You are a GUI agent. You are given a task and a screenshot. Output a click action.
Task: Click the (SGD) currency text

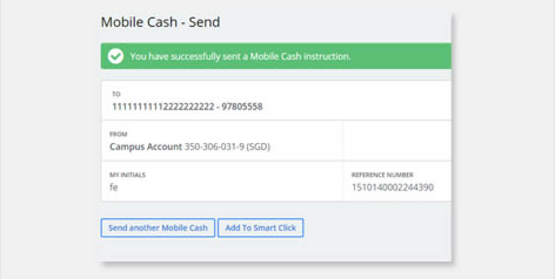258,147
